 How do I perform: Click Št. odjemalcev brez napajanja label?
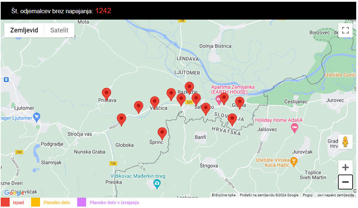(x=52, y=11)
